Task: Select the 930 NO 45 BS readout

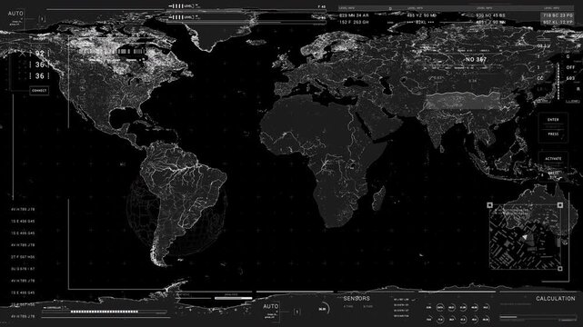Action: tap(491, 15)
